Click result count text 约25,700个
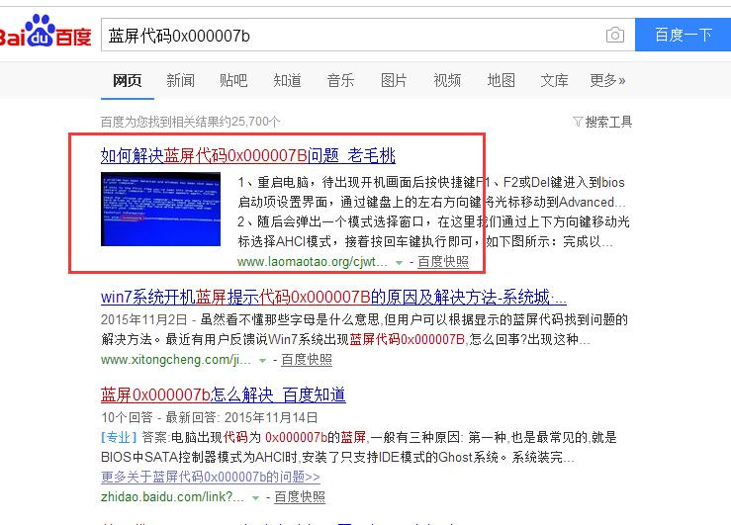 click(249, 122)
